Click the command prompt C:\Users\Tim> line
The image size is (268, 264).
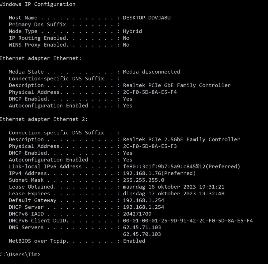pos(20,254)
